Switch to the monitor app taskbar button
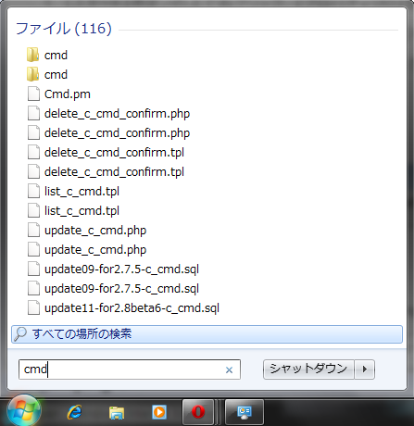 245,412
